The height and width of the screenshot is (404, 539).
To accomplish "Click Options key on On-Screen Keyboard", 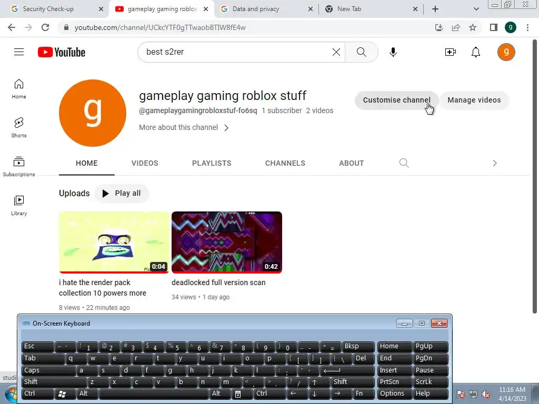I will (394, 393).
